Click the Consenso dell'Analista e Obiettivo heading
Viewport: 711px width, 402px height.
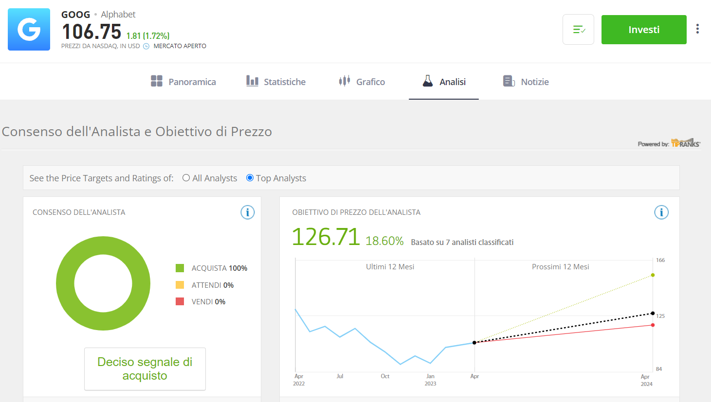tap(137, 132)
